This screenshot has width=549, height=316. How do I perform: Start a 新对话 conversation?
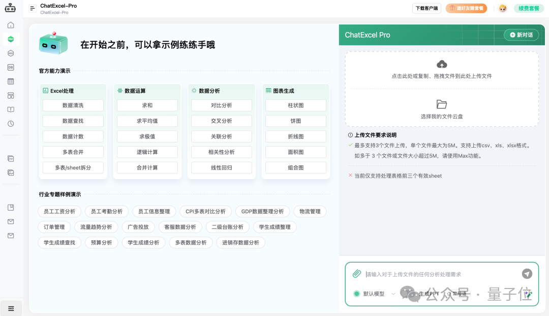pos(521,35)
